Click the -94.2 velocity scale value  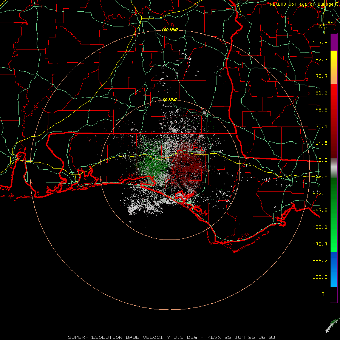coord(320,260)
